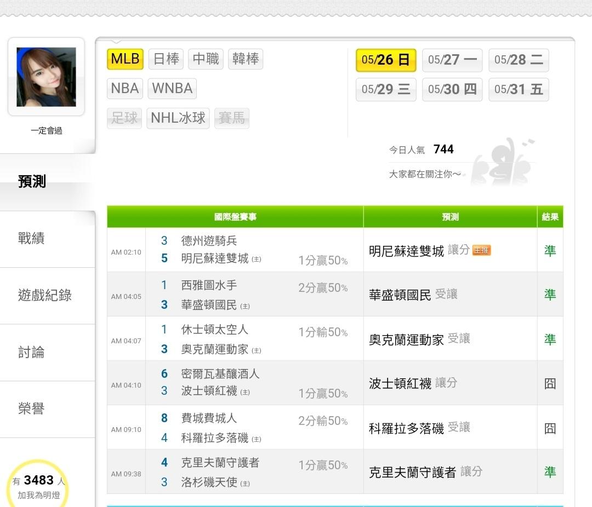Click the 囧 result for 科羅拉多落磯 game
Screen dimensions: 592x507
[550, 428]
